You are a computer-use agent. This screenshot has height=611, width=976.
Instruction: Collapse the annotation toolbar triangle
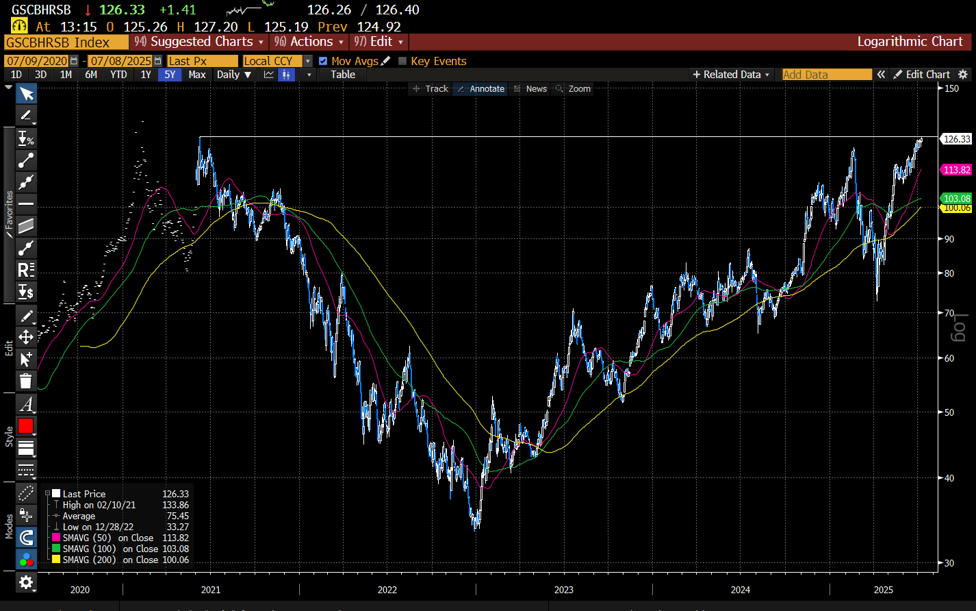click(x=8, y=88)
